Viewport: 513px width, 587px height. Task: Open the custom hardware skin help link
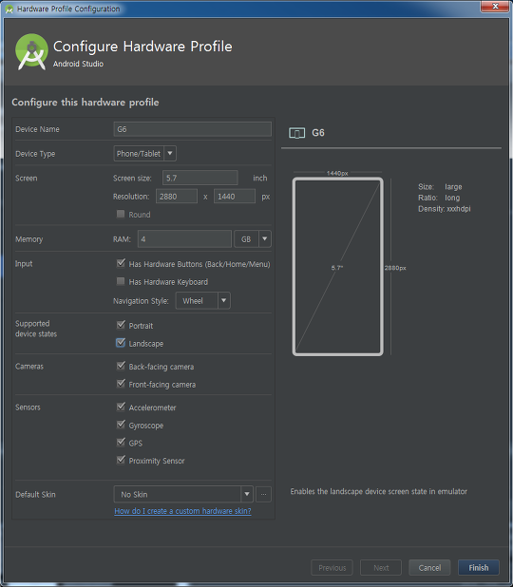coord(182,511)
